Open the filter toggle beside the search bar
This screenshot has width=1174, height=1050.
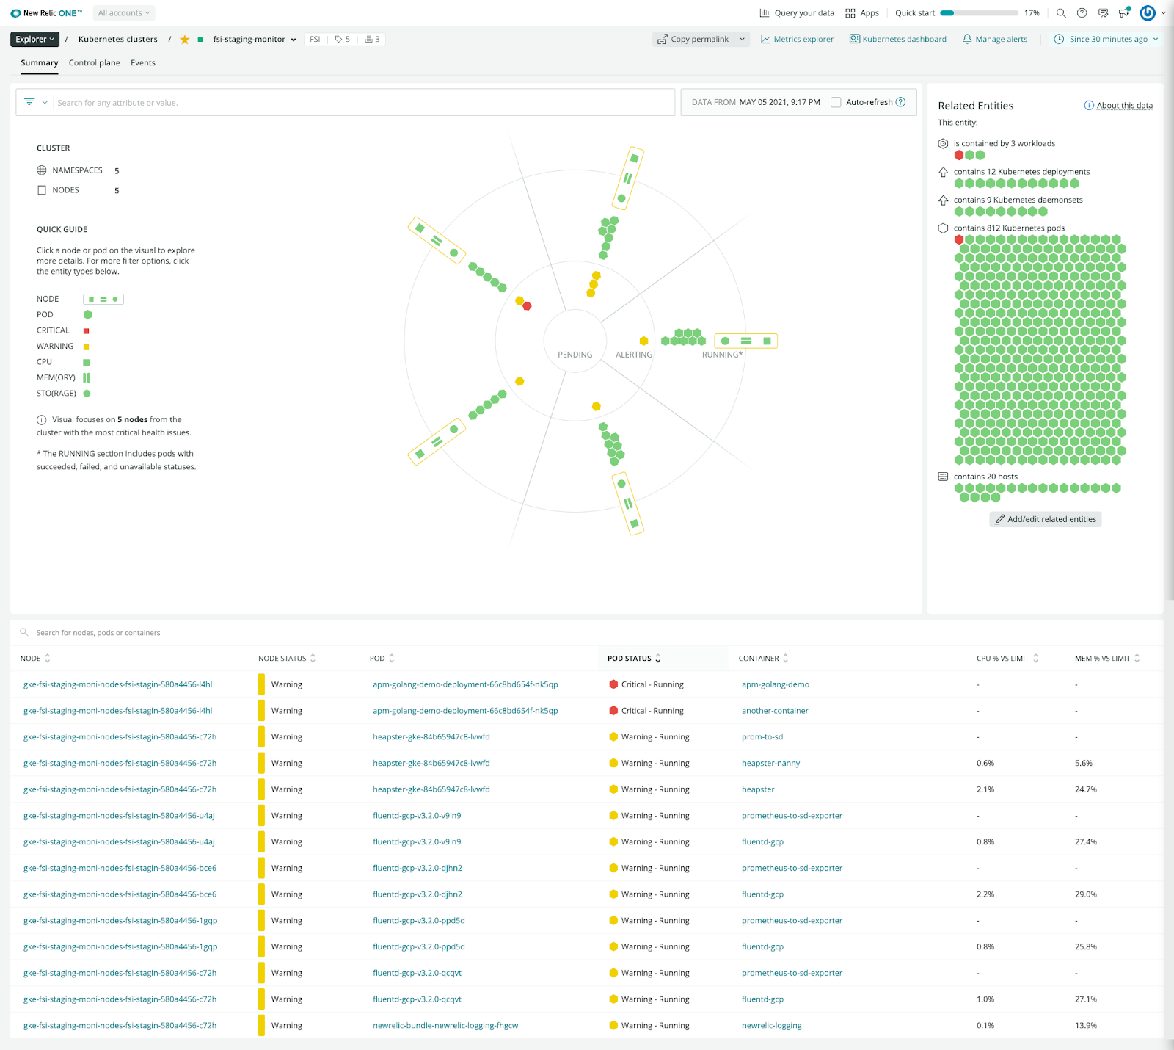pos(34,102)
